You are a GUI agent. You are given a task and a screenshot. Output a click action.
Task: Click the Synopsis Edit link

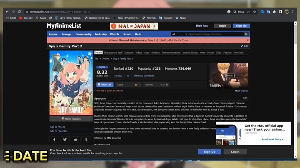(x=245, y=98)
